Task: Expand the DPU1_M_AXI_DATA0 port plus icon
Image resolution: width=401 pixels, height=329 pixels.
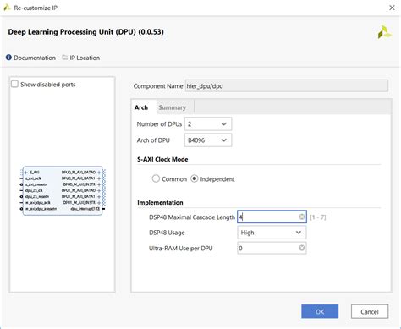Action: pyautogui.click(x=99, y=190)
